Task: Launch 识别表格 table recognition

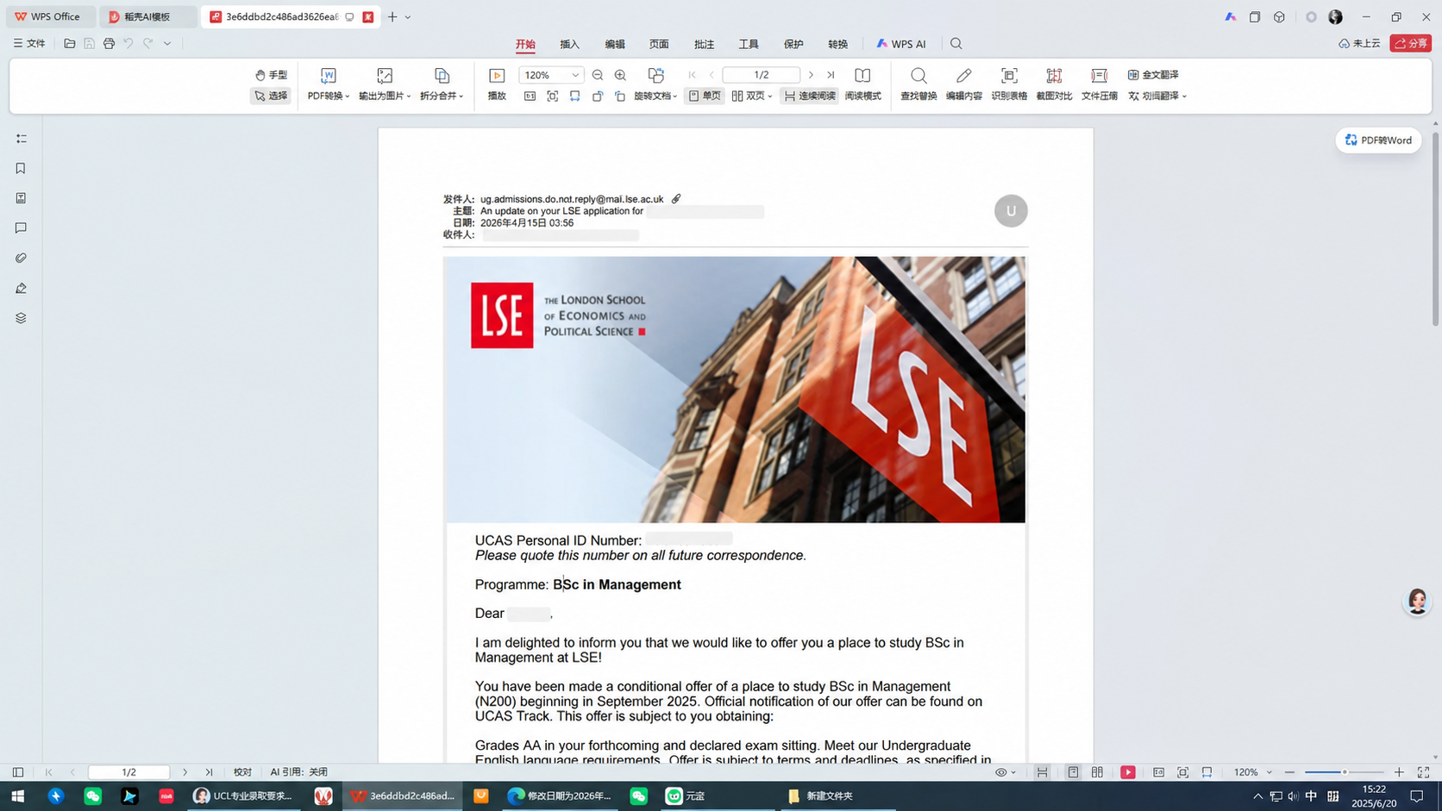Action: tap(1009, 85)
